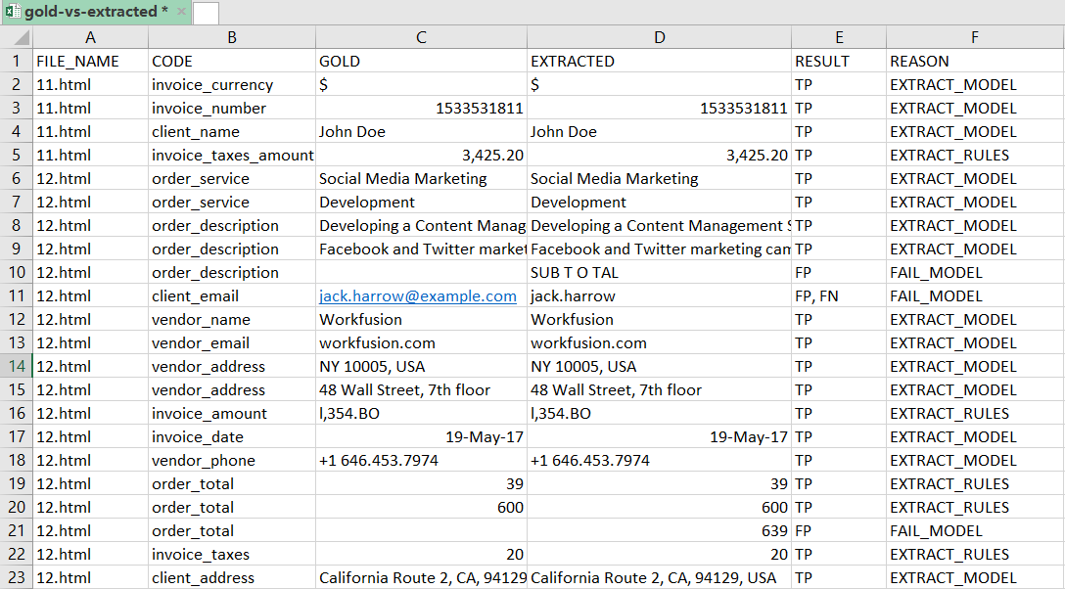Select EXTRACTED cell SUB T O TAL
The width and height of the screenshot is (1065, 589).
(x=659, y=272)
